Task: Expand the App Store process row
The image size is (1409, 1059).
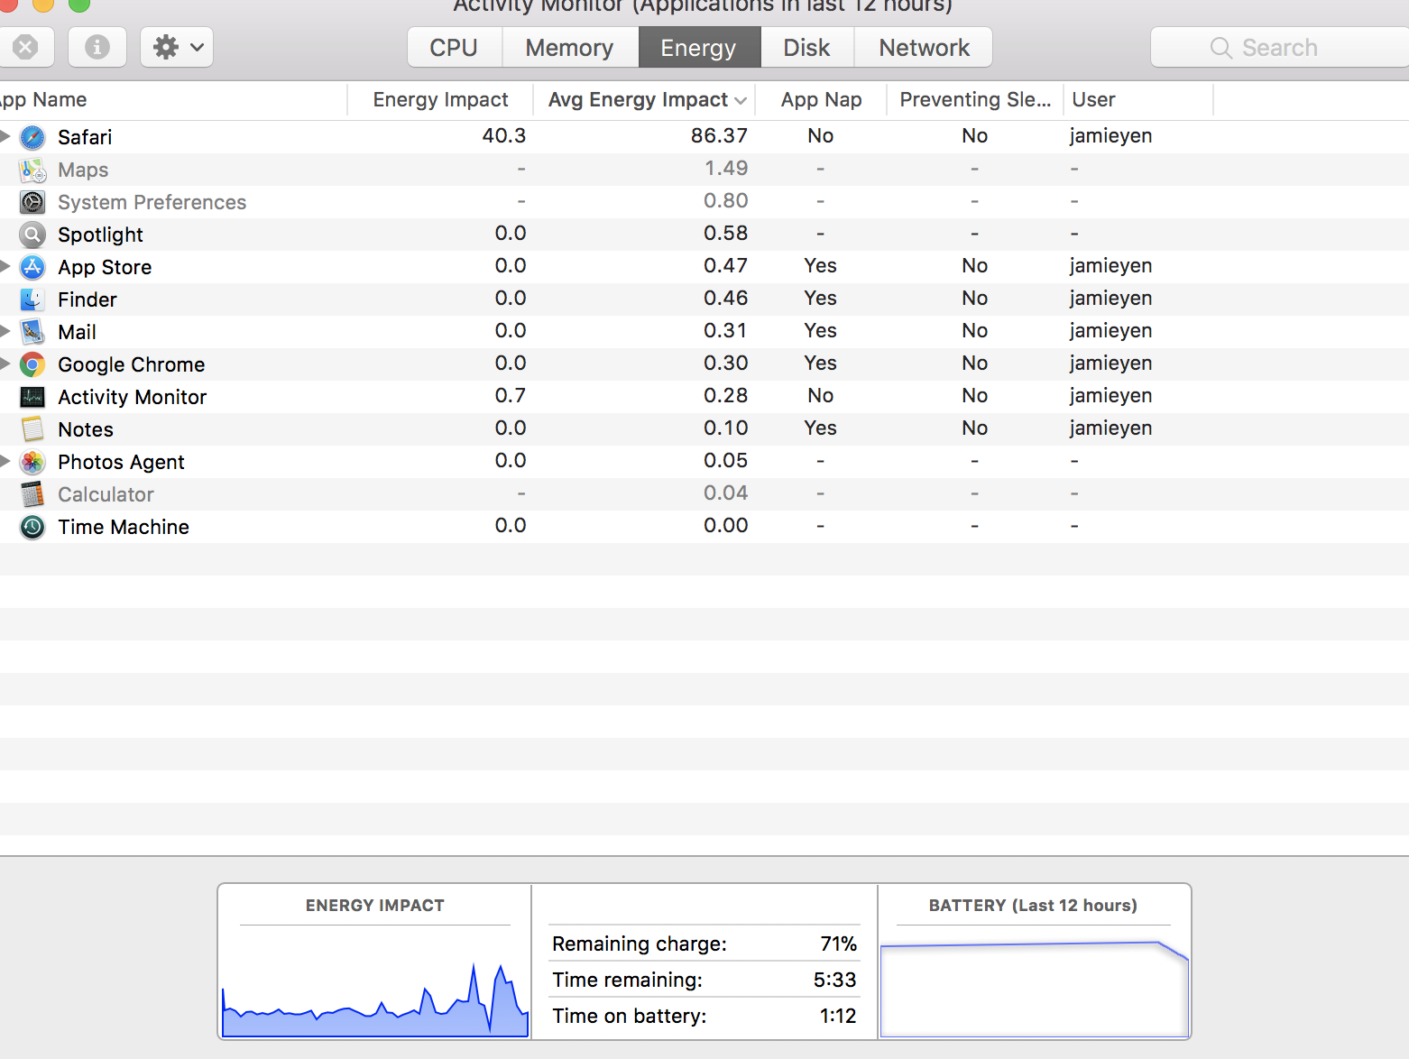Action: 5,266
